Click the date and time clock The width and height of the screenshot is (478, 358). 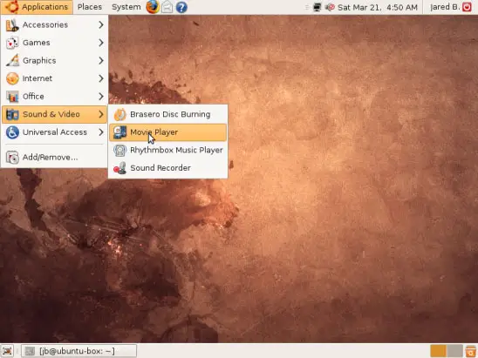[378, 7]
